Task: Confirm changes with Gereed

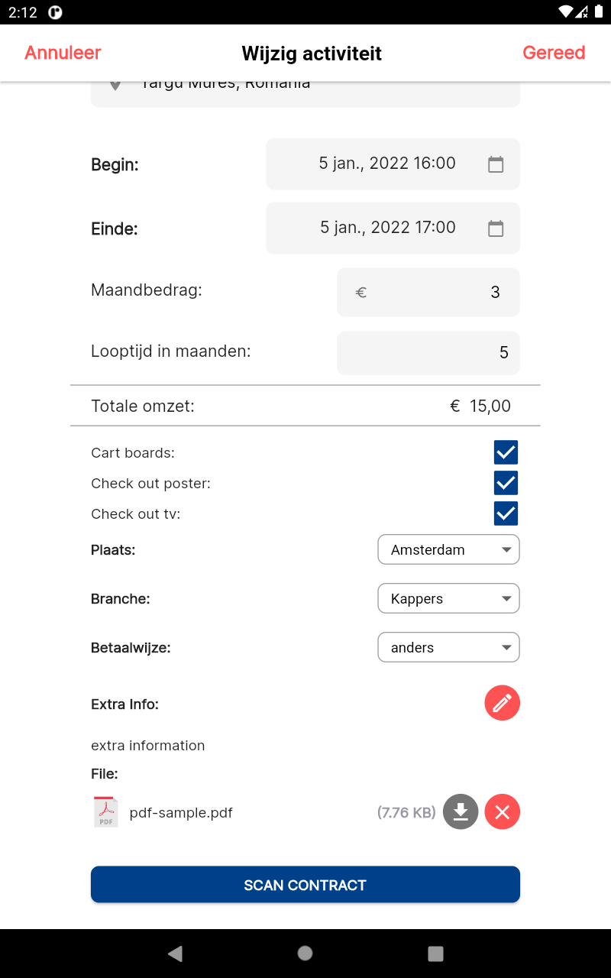Action: click(x=554, y=53)
